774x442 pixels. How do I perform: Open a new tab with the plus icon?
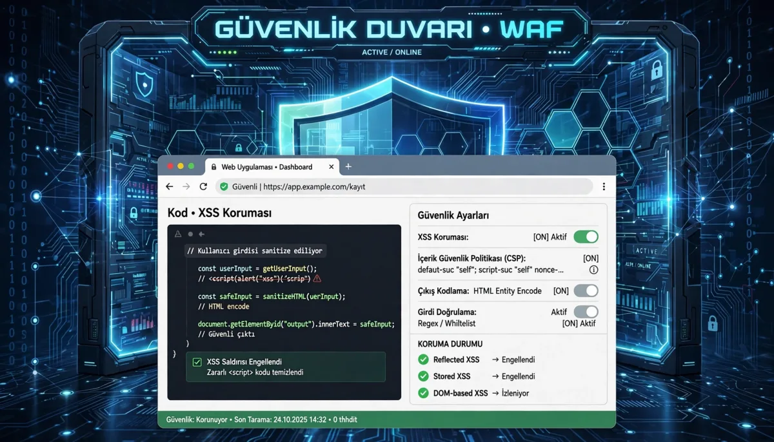pos(349,166)
